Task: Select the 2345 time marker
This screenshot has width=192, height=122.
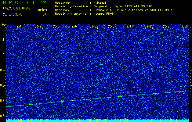Action: pos(93,27)
